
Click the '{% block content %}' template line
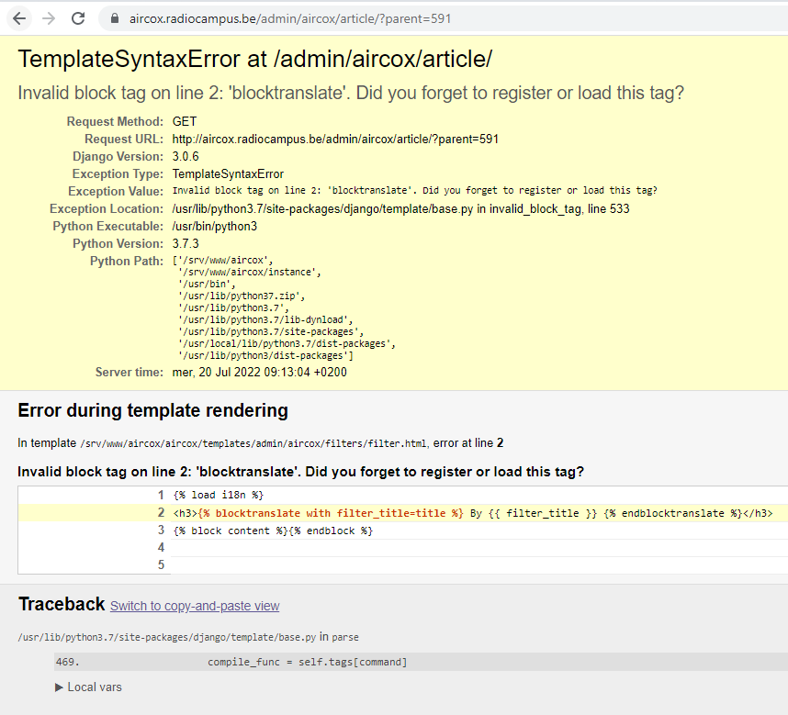273,531
